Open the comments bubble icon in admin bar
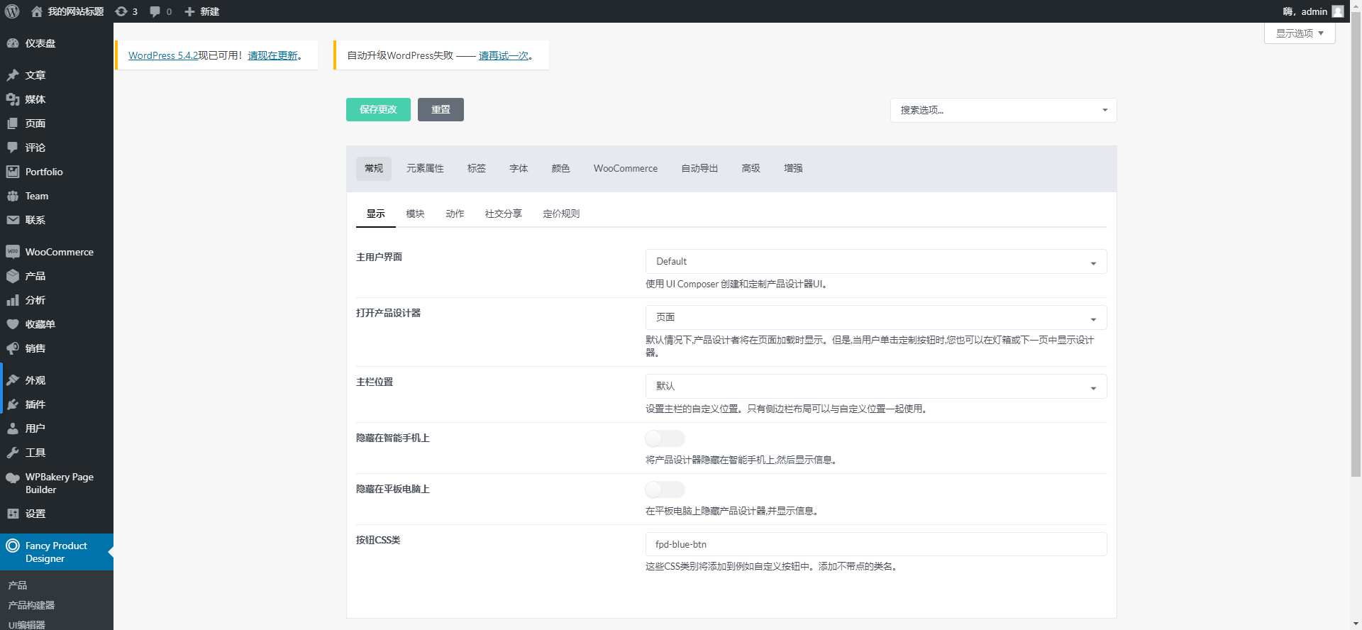Image resolution: width=1362 pixels, height=630 pixels. coord(155,11)
